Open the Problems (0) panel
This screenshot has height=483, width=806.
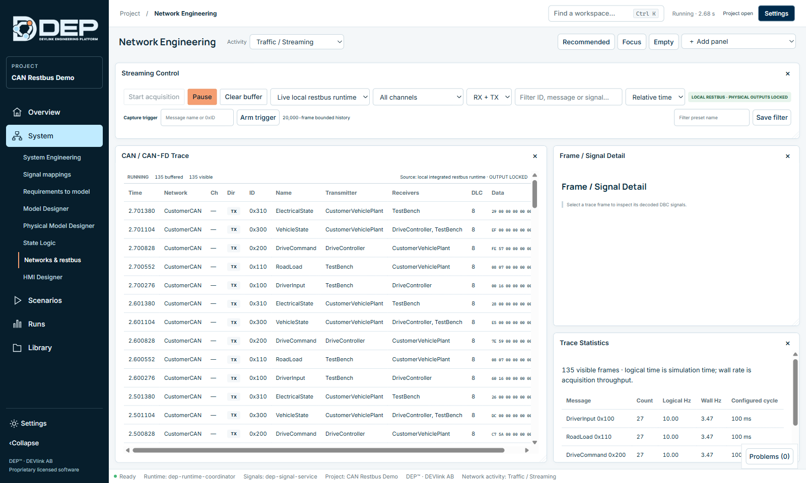click(769, 456)
